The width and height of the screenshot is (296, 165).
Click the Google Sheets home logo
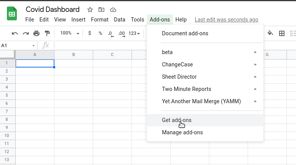(x=12, y=13)
